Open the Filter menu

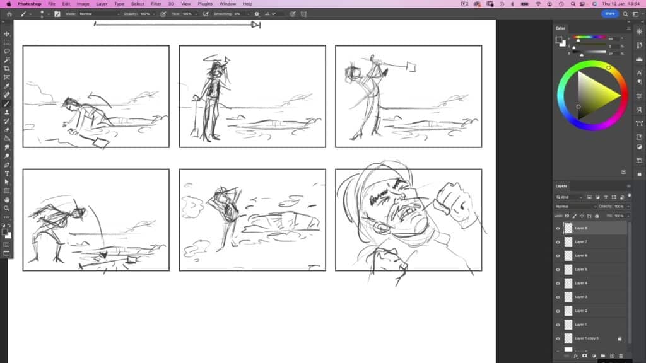click(x=156, y=4)
